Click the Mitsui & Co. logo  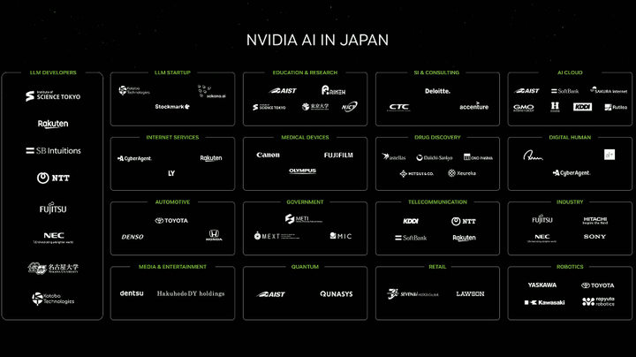(416, 173)
